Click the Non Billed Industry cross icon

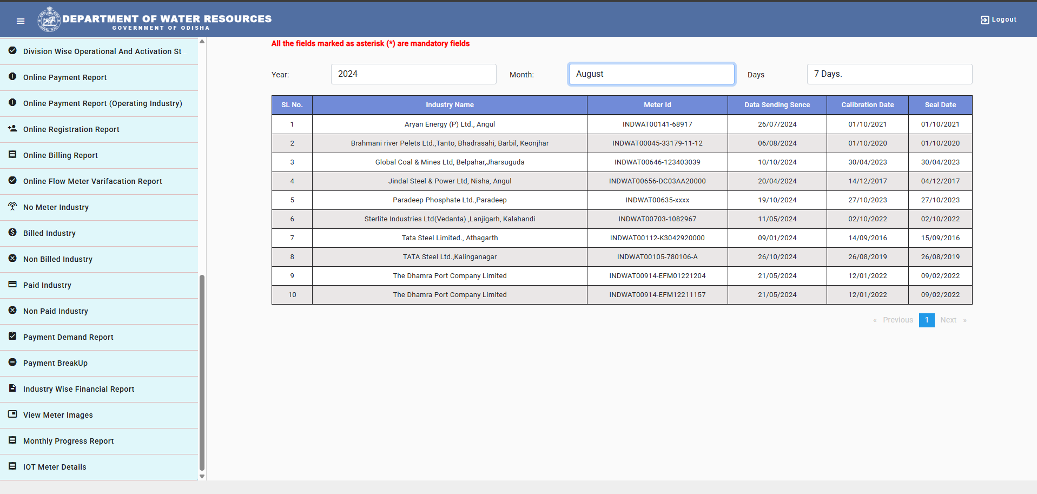(12, 258)
